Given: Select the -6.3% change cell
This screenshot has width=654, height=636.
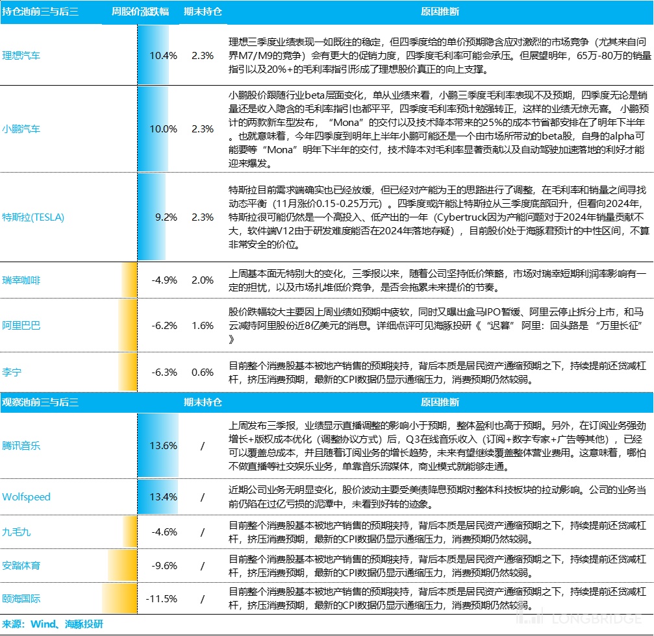Looking at the screenshot, I should [x=164, y=372].
